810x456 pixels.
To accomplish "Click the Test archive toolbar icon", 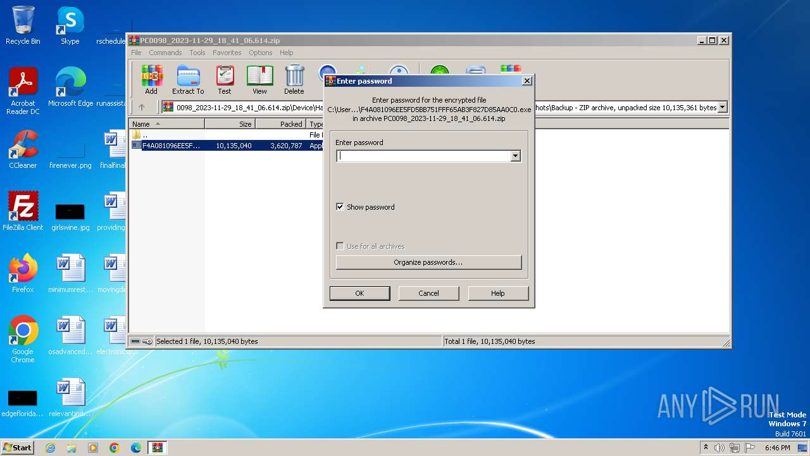I will point(225,80).
